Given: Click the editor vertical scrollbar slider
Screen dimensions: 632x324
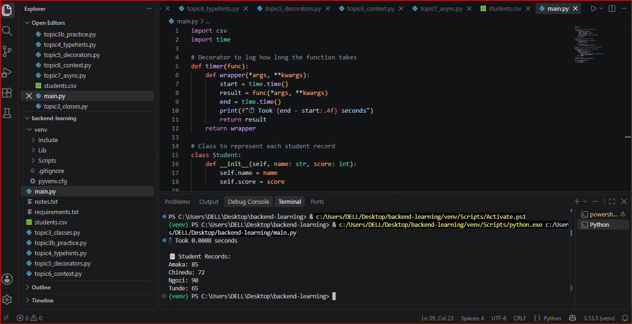Looking at the screenshot, I should [628, 82].
